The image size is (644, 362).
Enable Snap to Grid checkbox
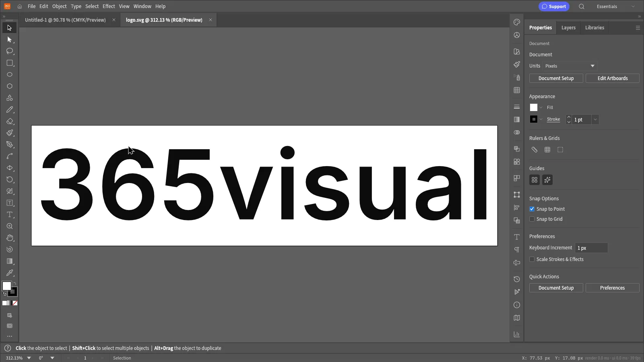click(532, 219)
